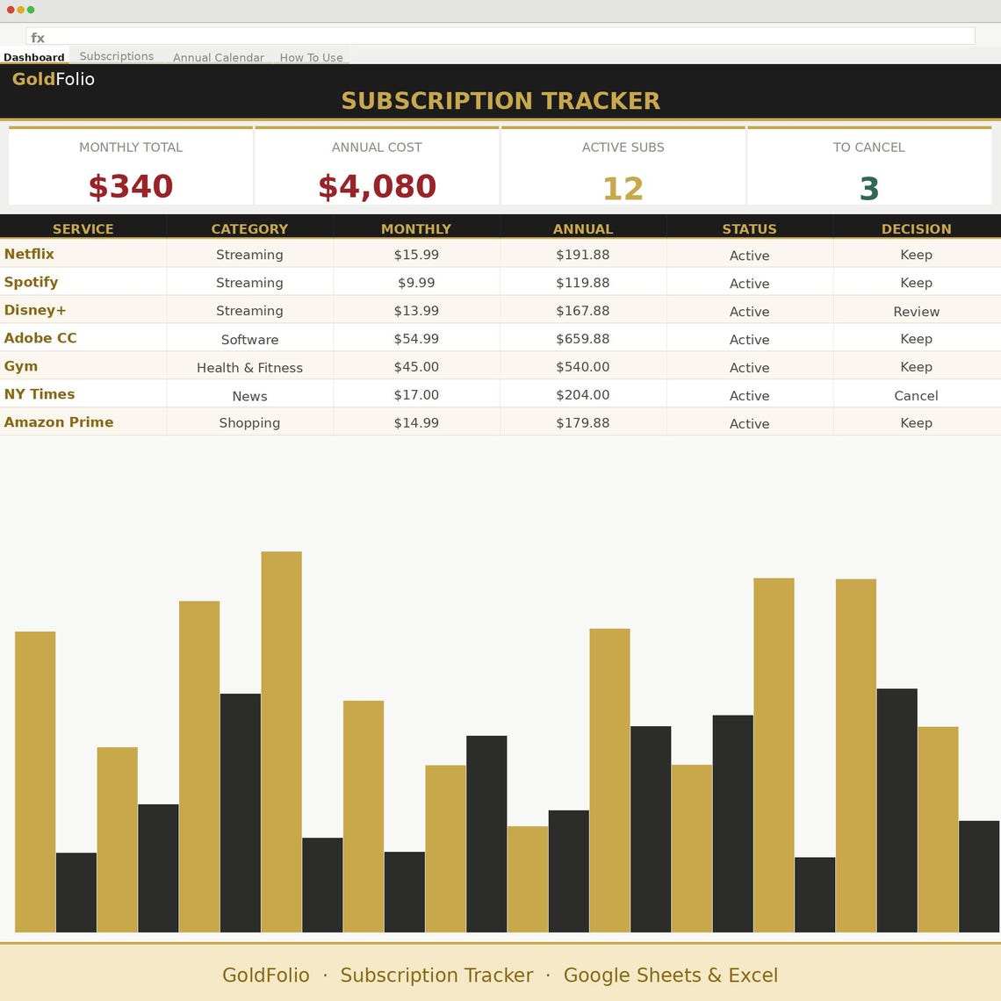Click the $659.88 annual cell

tap(583, 338)
